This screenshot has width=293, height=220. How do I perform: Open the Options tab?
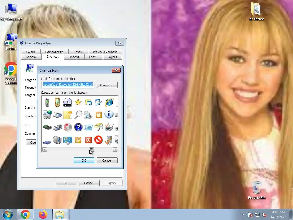(x=74, y=57)
